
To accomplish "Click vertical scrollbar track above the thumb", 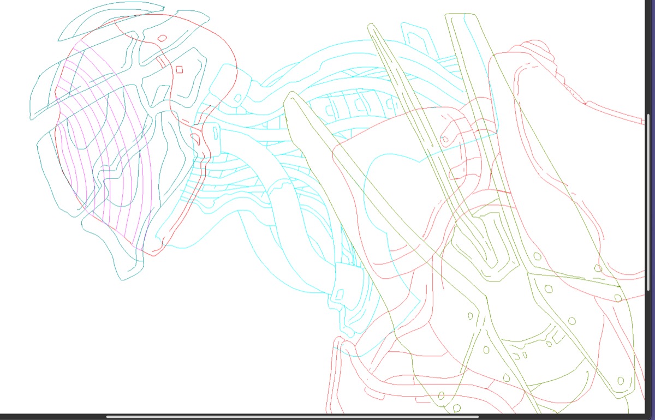I will tap(648, 55).
